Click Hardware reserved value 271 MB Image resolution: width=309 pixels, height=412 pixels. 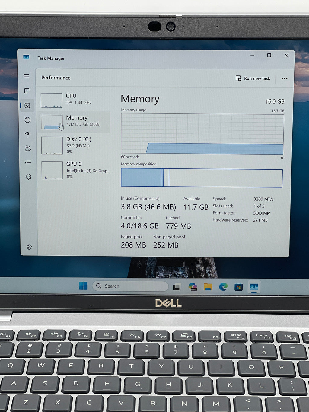(x=260, y=220)
